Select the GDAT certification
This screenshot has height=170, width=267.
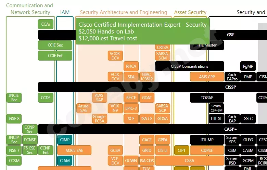coord(147,98)
